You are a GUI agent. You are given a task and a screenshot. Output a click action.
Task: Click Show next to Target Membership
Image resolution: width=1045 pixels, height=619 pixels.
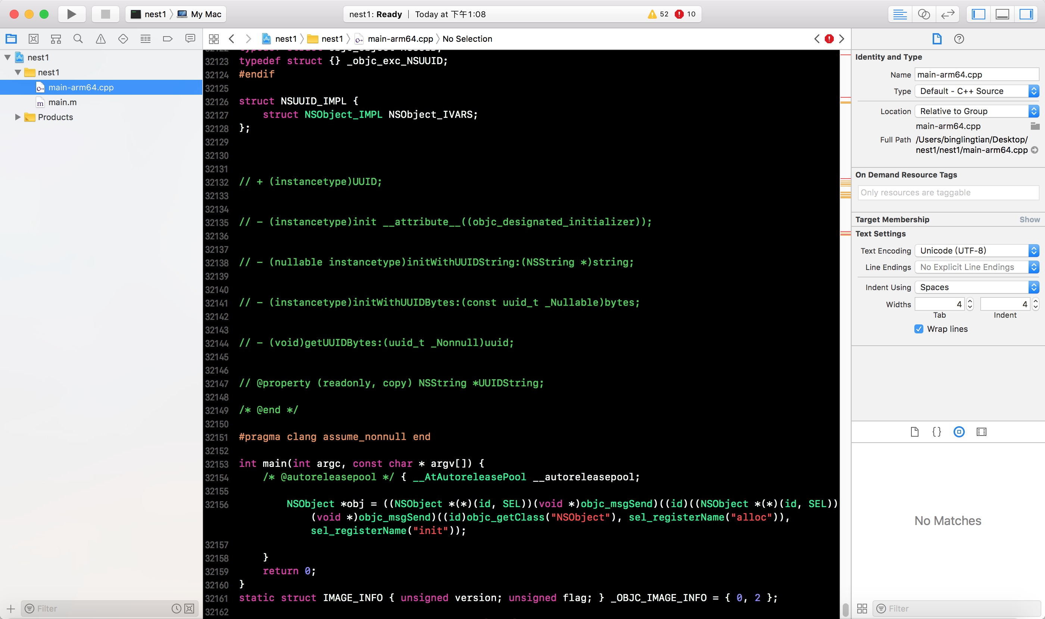click(x=1029, y=219)
